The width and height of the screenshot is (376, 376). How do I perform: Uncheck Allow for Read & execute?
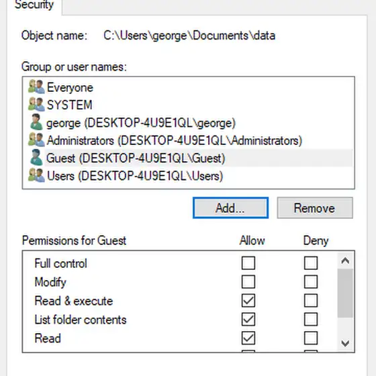[248, 301]
